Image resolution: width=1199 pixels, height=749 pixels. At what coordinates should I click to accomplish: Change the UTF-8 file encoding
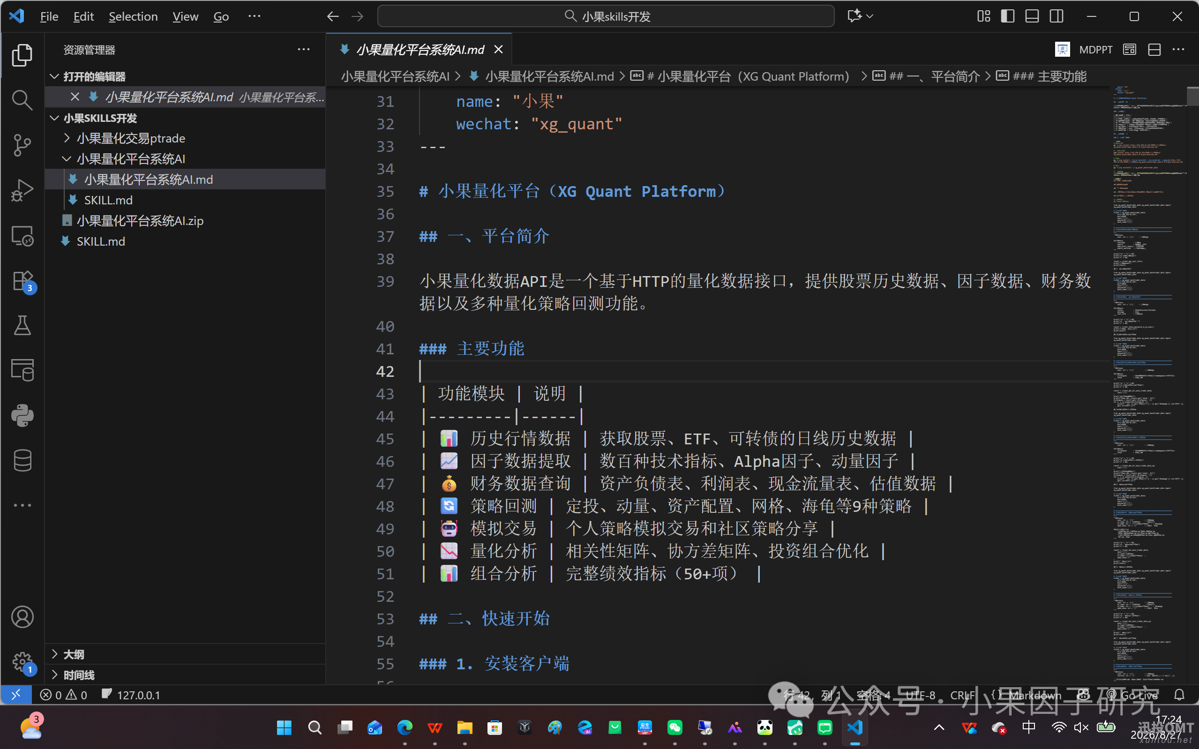pos(920,695)
